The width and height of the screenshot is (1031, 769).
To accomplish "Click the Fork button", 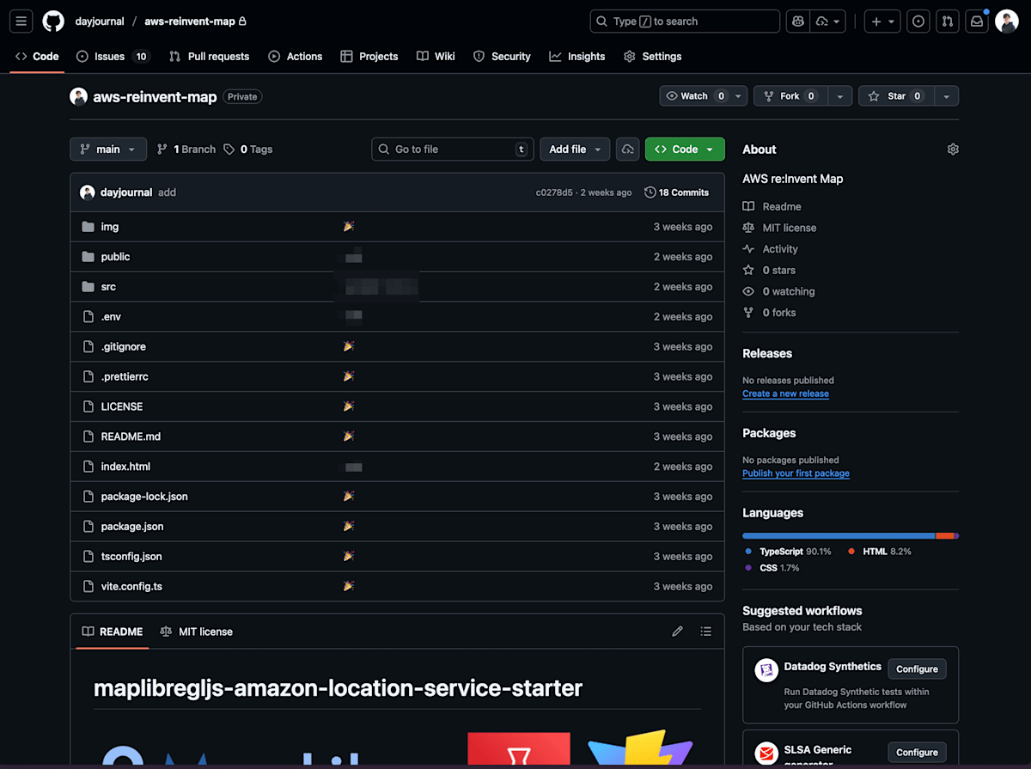I will (x=792, y=96).
